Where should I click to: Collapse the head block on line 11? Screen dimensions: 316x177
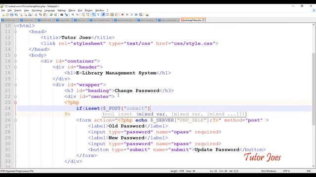[15, 31]
